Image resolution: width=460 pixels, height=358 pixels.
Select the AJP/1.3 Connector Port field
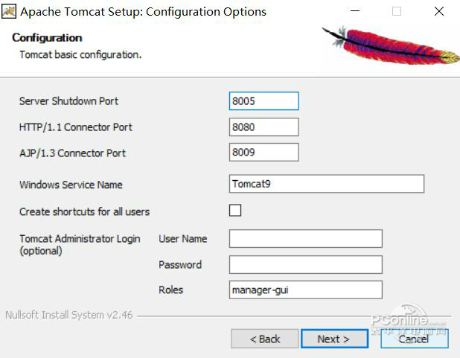click(x=263, y=153)
